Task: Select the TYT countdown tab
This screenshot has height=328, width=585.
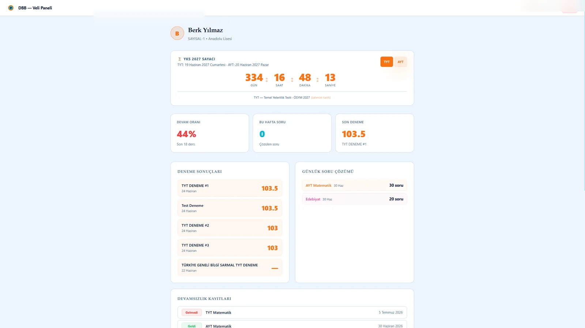Action: 386,62
